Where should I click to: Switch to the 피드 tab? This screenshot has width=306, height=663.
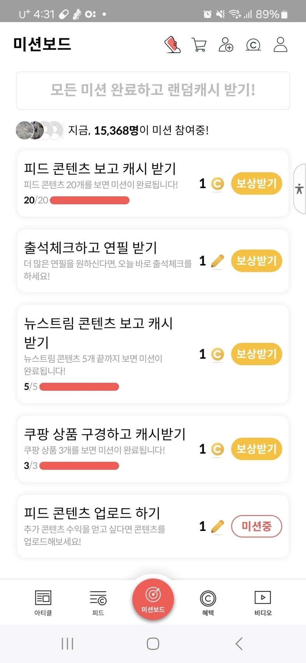pos(98,603)
